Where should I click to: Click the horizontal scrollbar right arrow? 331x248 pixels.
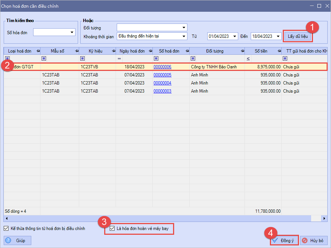coord(324,219)
